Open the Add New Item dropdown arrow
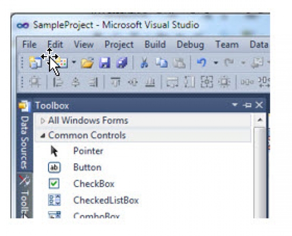The width and height of the screenshot is (292, 236). coord(74,62)
